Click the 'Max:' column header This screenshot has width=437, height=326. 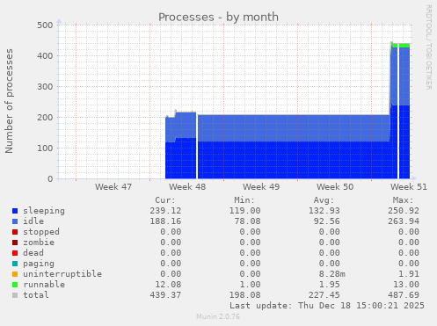403,200
